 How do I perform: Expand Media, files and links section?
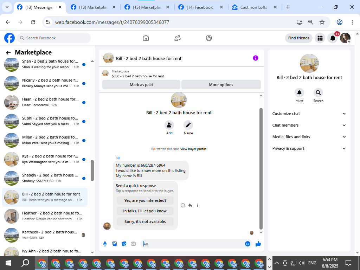pos(309,137)
